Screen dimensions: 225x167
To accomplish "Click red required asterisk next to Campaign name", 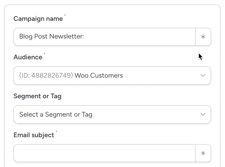I will (x=65, y=16).
